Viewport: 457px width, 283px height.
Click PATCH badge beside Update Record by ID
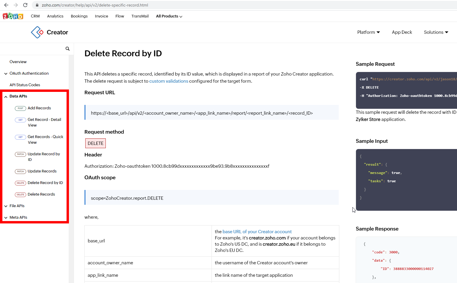(20, 154)
